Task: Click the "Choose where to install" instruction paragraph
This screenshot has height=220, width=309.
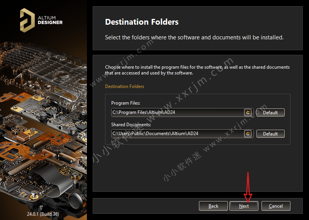Action: (x=197, y=70)
